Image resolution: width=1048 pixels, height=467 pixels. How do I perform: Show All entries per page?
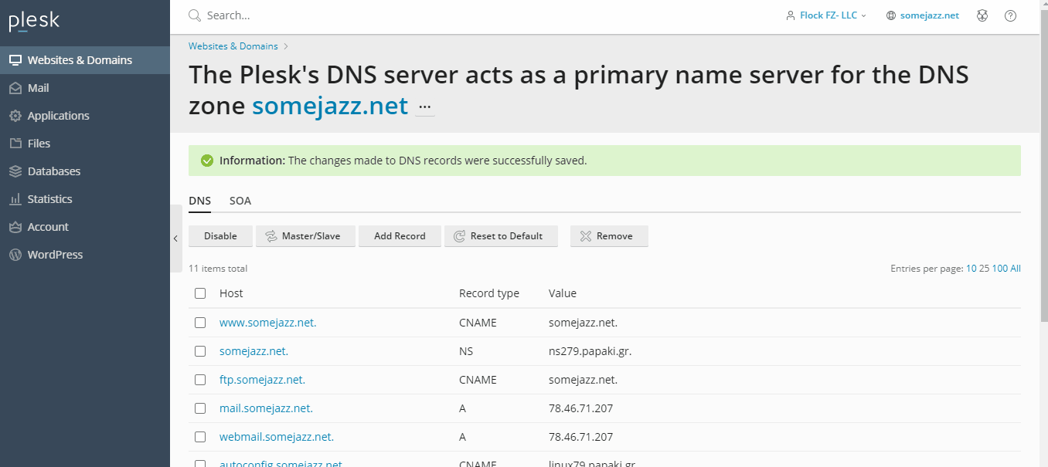coord(1016,269)
